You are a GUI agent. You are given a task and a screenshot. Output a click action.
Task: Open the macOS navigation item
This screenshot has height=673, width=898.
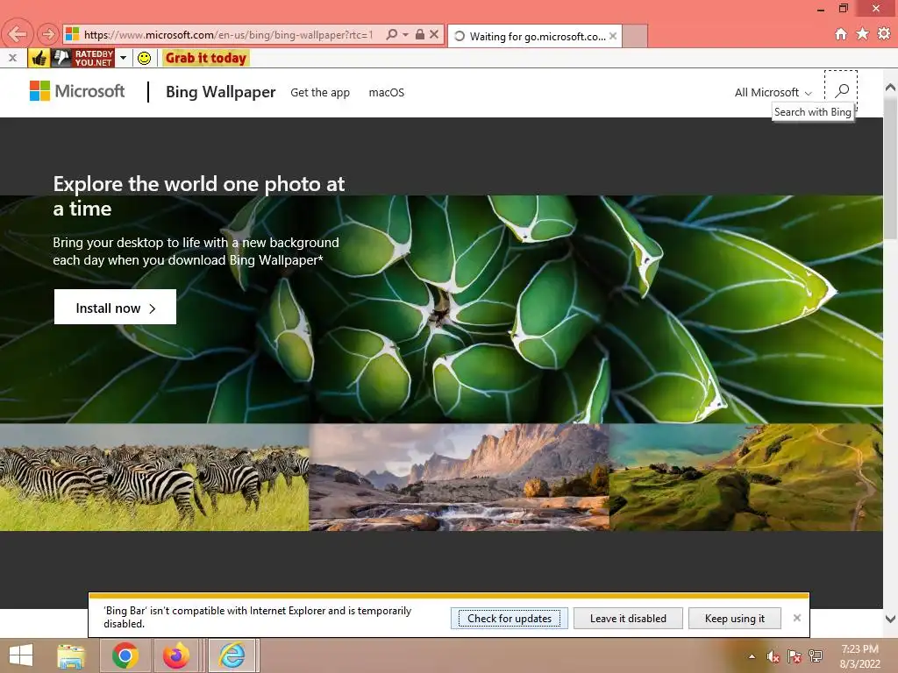(387, 93)
